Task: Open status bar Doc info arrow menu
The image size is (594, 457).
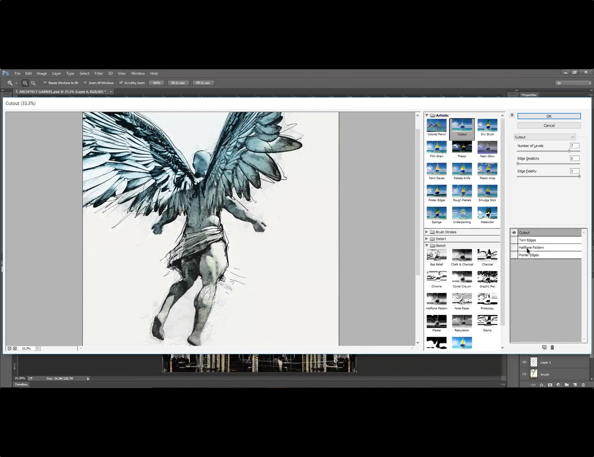Action: [x=88, y=378]
